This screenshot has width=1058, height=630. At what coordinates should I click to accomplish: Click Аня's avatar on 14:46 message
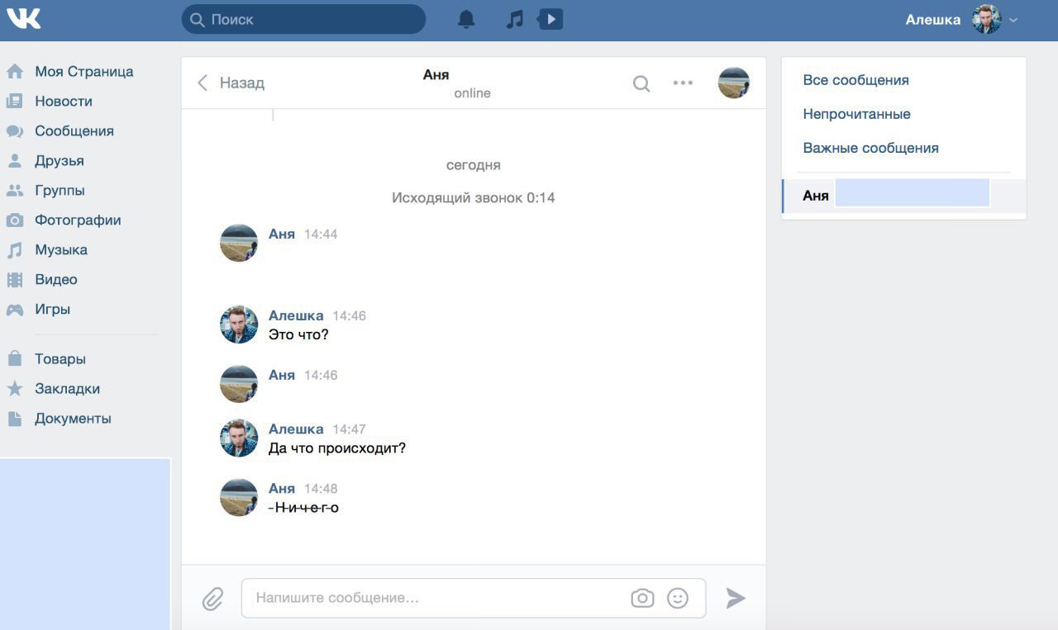click(239, 384)
